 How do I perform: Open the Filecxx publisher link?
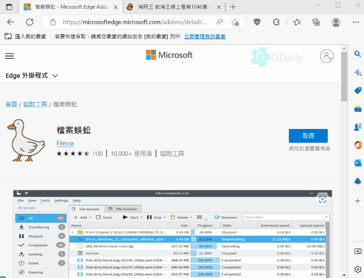click(x=65, y=143)
